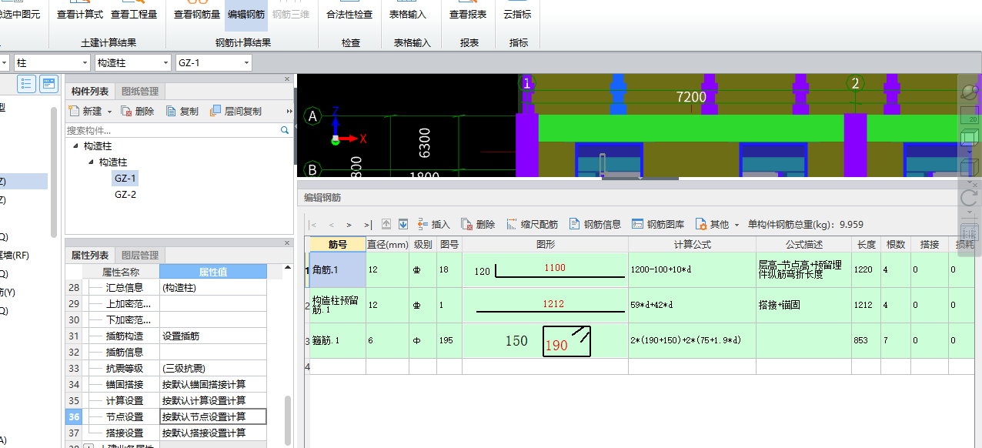Run 合法性检查 from the ribbon
The image size is (982, 448).
click(x=349, y=15)
